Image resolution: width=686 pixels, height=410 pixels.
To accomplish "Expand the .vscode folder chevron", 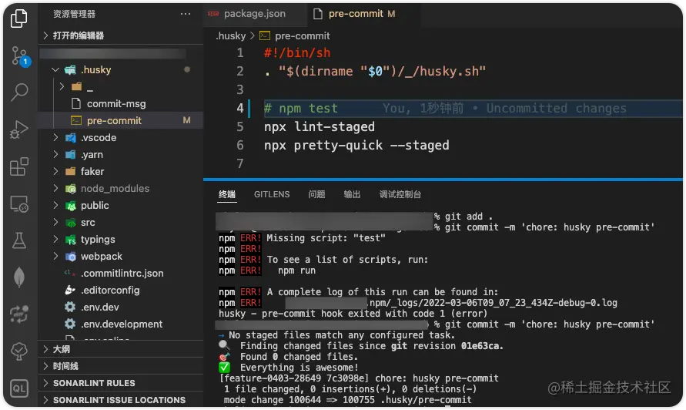I will click(x=55, y=137).
